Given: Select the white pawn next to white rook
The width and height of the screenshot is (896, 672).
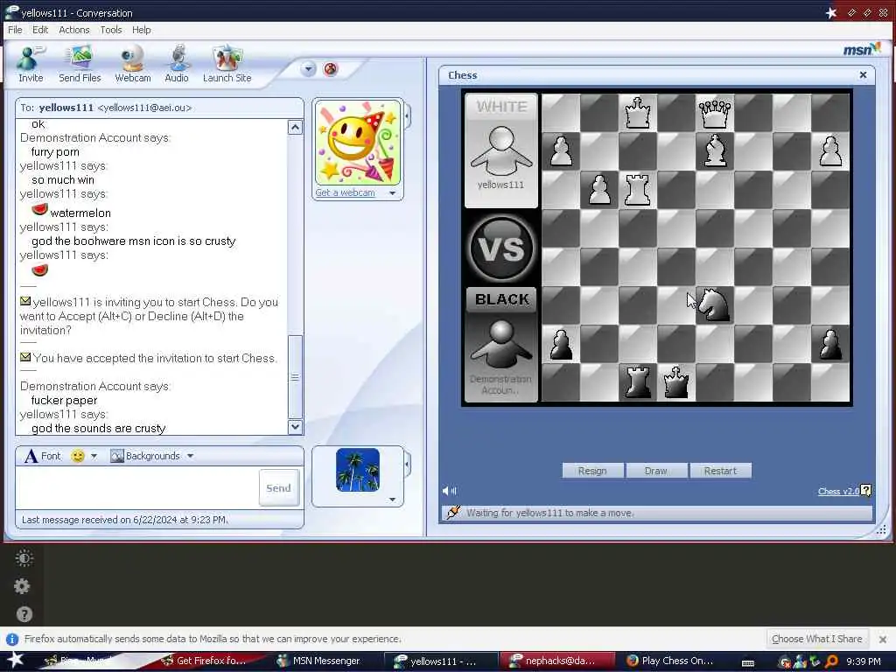Looking at the screenshot, I should [x=600, y=190].
